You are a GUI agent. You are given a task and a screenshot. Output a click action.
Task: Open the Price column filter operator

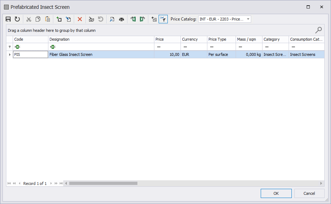pos(159,47)
